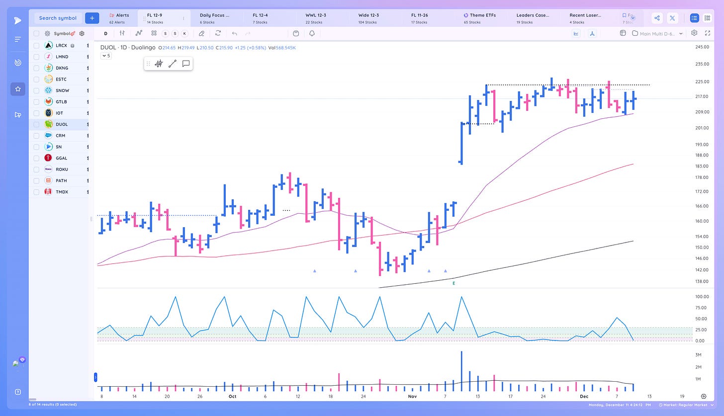Click the share icon button
724x416 pixels.
657,18
